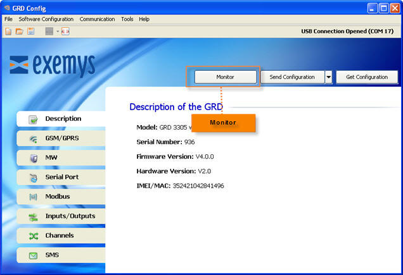Click the exemys logo
The width and height of the screenshot is (403, 275).
53,65
